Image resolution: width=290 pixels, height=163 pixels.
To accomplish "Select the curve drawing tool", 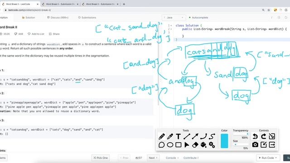I will (203, 136).
